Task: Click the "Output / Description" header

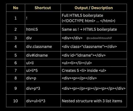Action: click(94, 8)
